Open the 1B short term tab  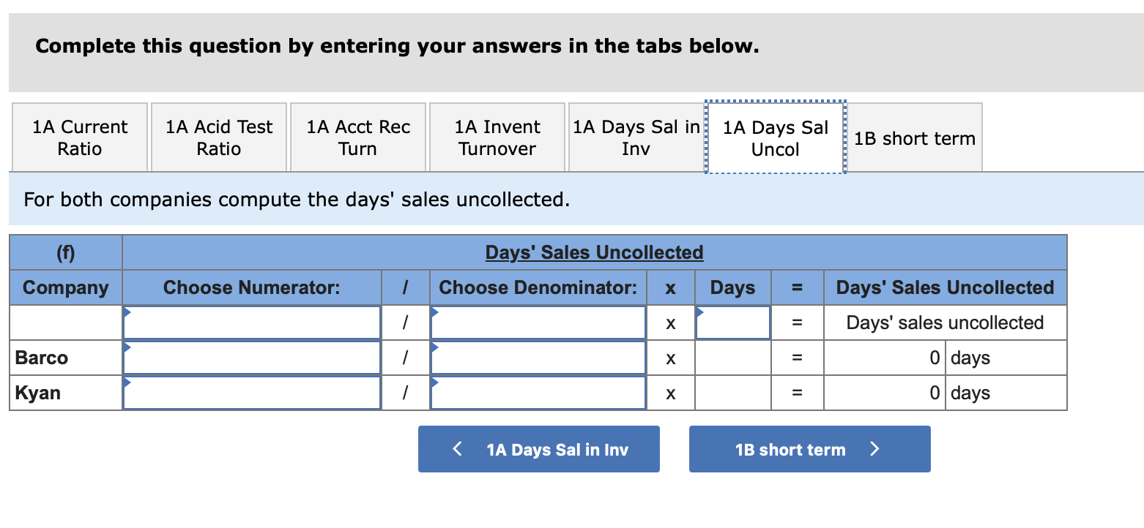914,137
